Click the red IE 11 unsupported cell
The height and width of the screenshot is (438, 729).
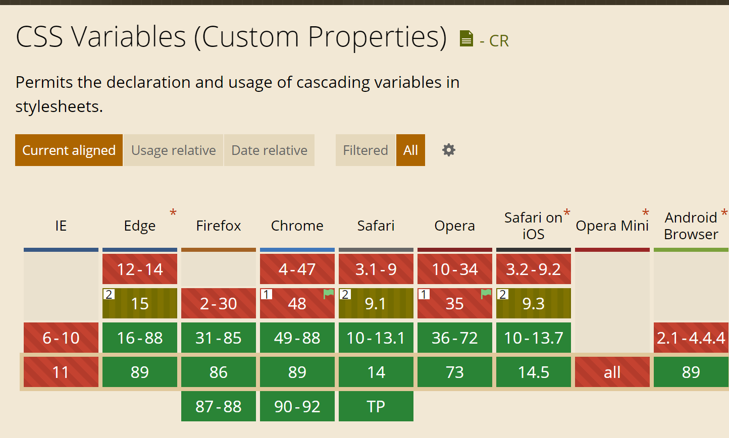[61, 372]
